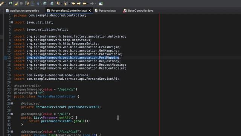Click the RestController import on line 16
The width and height of the screenshot is (241, 136).
70,68
